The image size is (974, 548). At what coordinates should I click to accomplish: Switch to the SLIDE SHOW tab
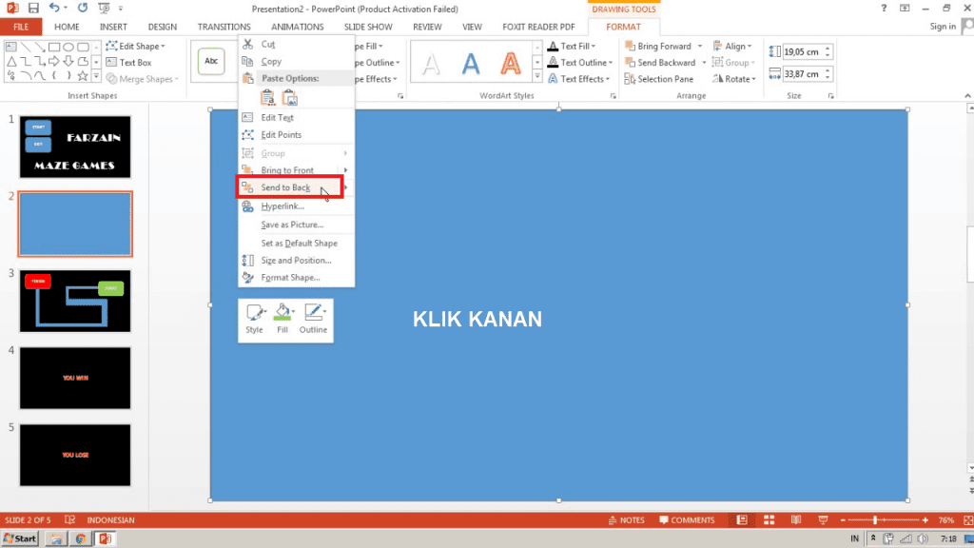coord(368,27)
